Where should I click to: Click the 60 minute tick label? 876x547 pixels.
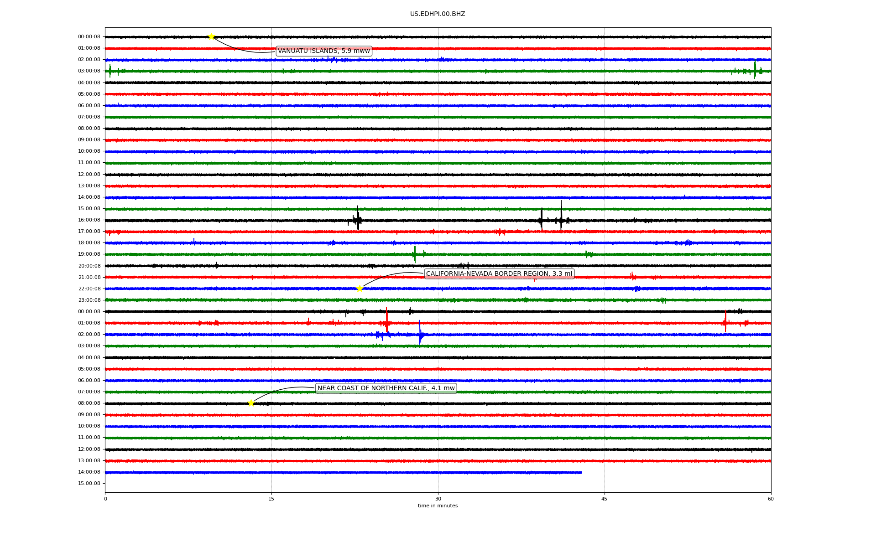pyautogui.click(x=771, y=499)
